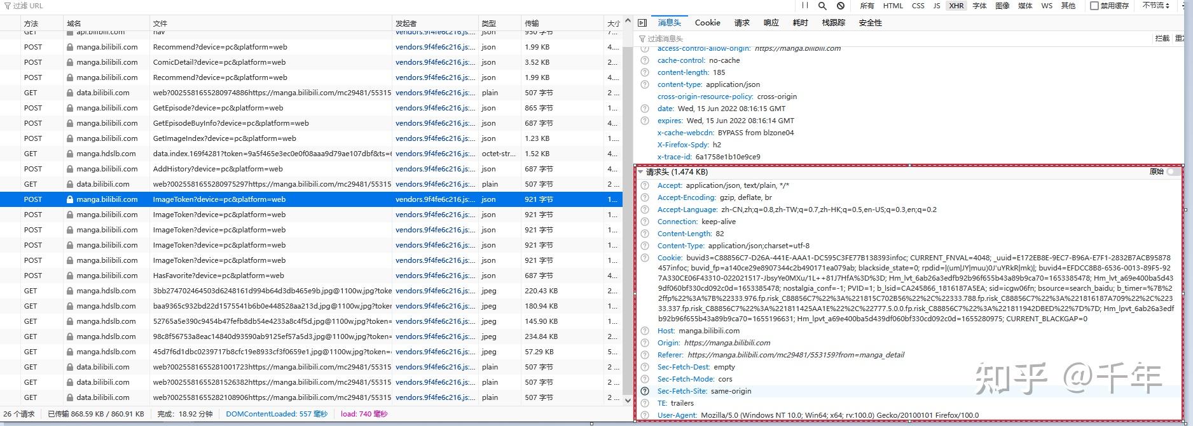The height and width of the screenshot is (426, 1193).
Task: Toggle the JS request type filter
Action: (937, 6)
